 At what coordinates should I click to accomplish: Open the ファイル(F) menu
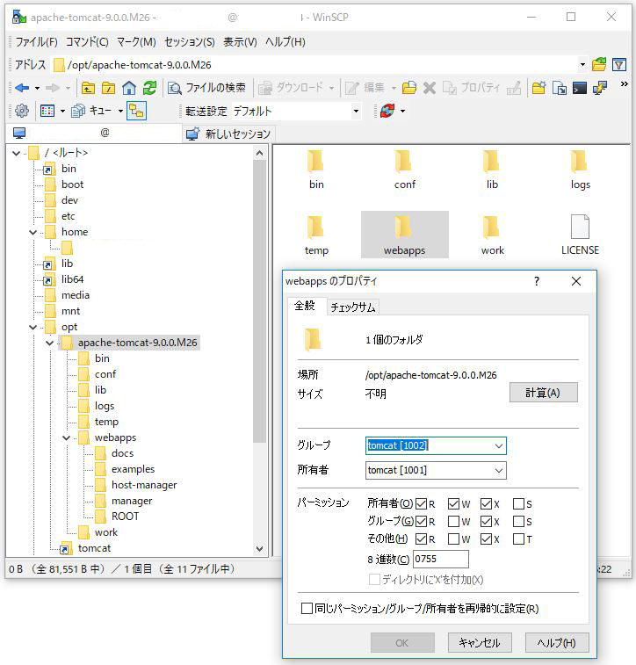pos(37,42)
